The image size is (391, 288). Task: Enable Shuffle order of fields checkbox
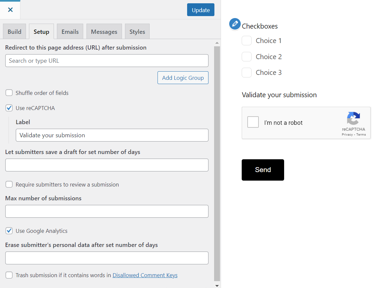pyautogui.click(x=9, y=93)
